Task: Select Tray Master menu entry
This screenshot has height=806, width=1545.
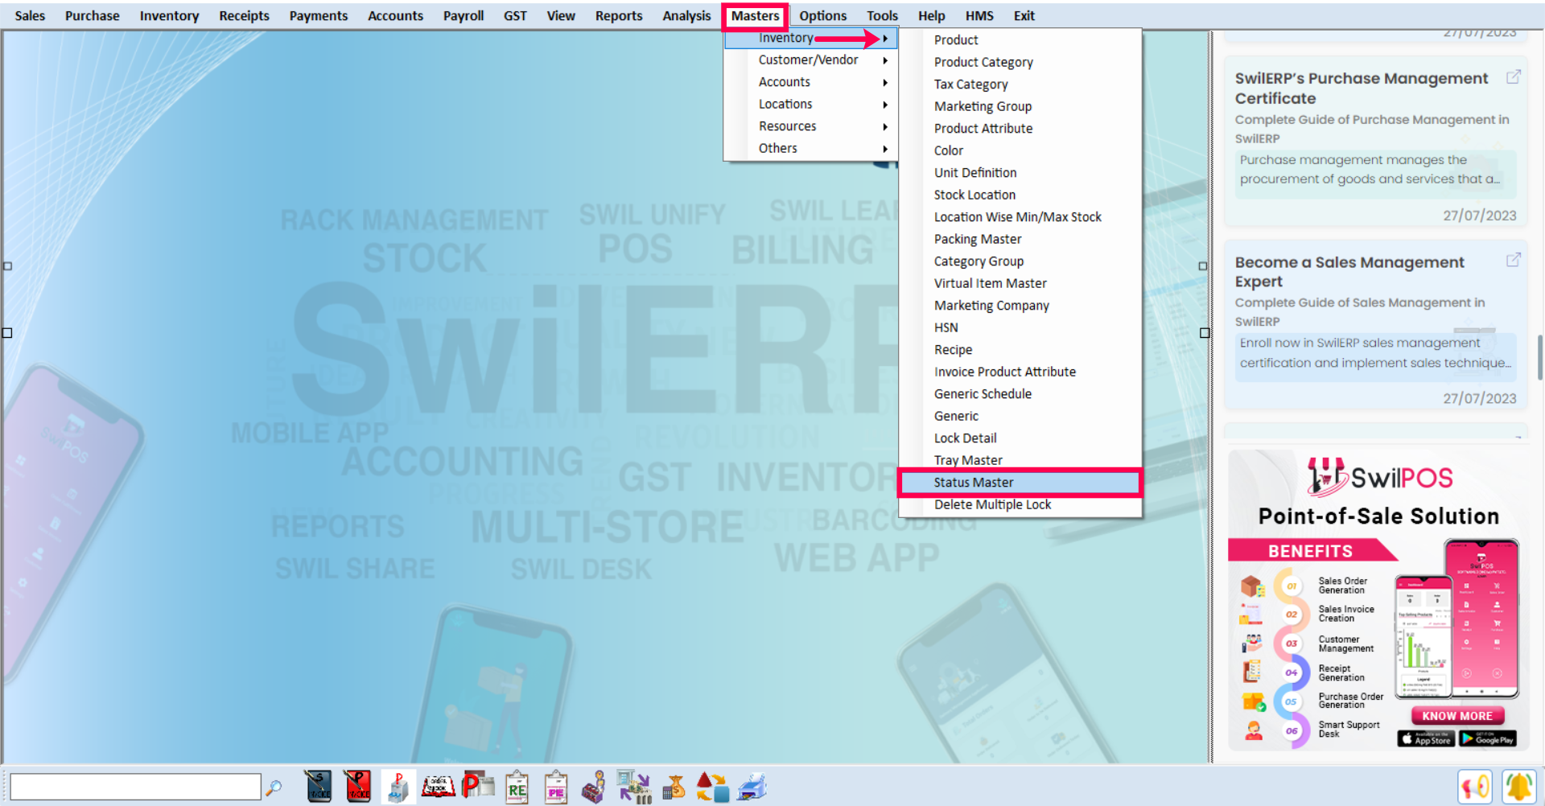Action: click(x=1020, y=460)
